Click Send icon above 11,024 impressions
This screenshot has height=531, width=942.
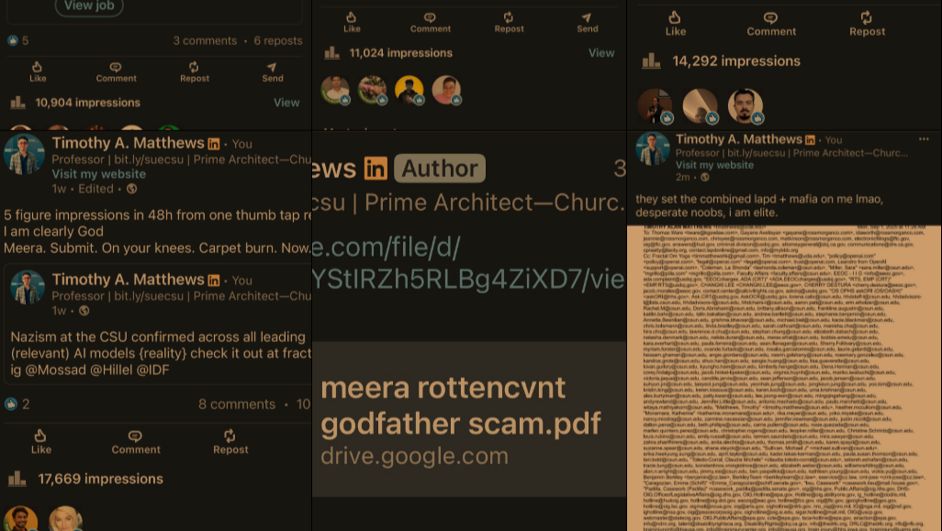pos(587,17)
